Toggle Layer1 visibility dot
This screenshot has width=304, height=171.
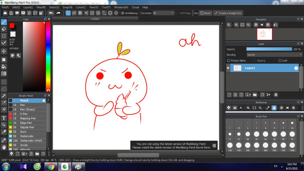coord(228,68)
